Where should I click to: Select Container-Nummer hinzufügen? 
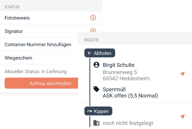click(38, 45)
